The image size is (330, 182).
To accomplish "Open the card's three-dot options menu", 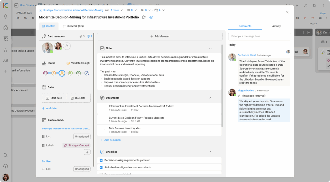I will pos(280,12).
